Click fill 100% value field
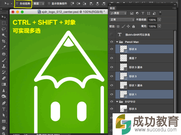This screenshot has width=181, height=135. (152, 26)
